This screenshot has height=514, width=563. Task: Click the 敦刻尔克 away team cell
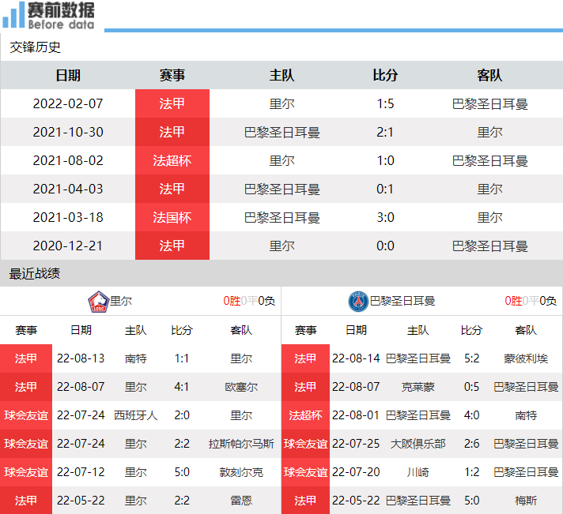(241, 472)
